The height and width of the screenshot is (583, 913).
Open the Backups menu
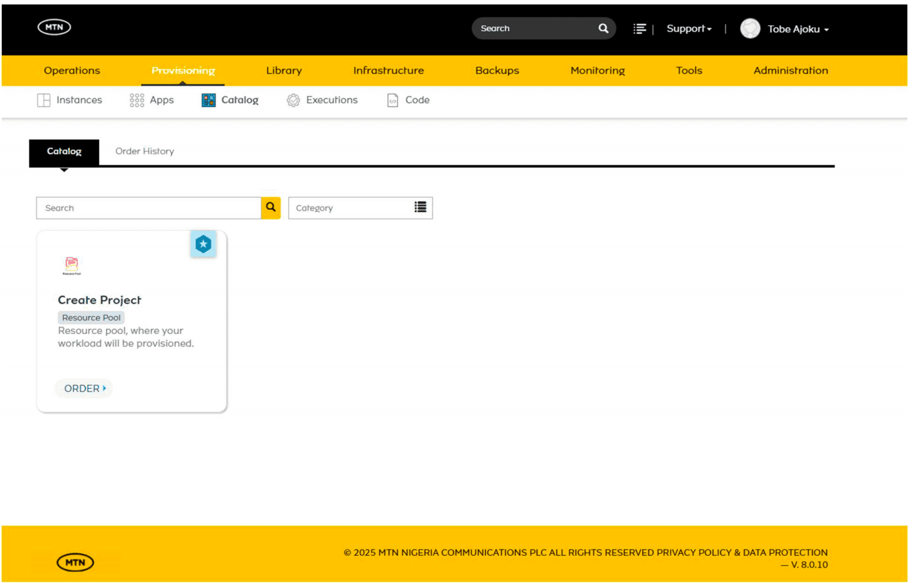[x=497, y=70]
